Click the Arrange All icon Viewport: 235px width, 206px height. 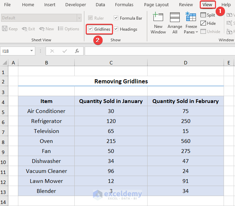(x=175, y=18)
